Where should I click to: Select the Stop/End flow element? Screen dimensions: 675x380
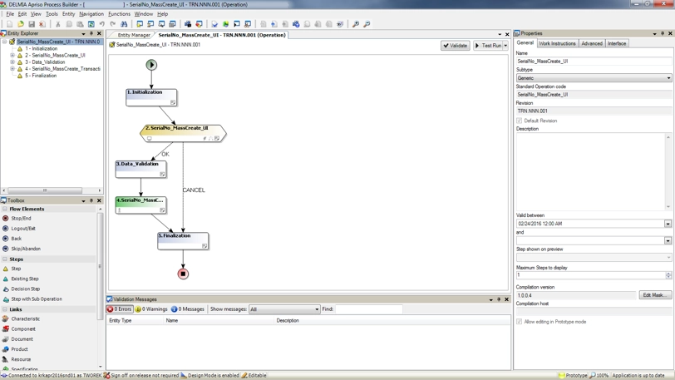(x=21, y=219)
